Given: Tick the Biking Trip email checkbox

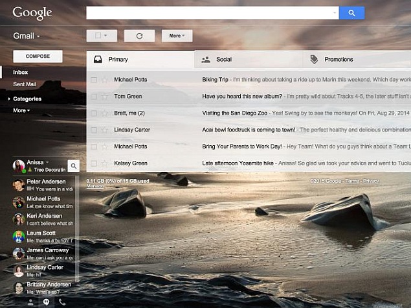Looking at the screenshot, I should 94,80.
